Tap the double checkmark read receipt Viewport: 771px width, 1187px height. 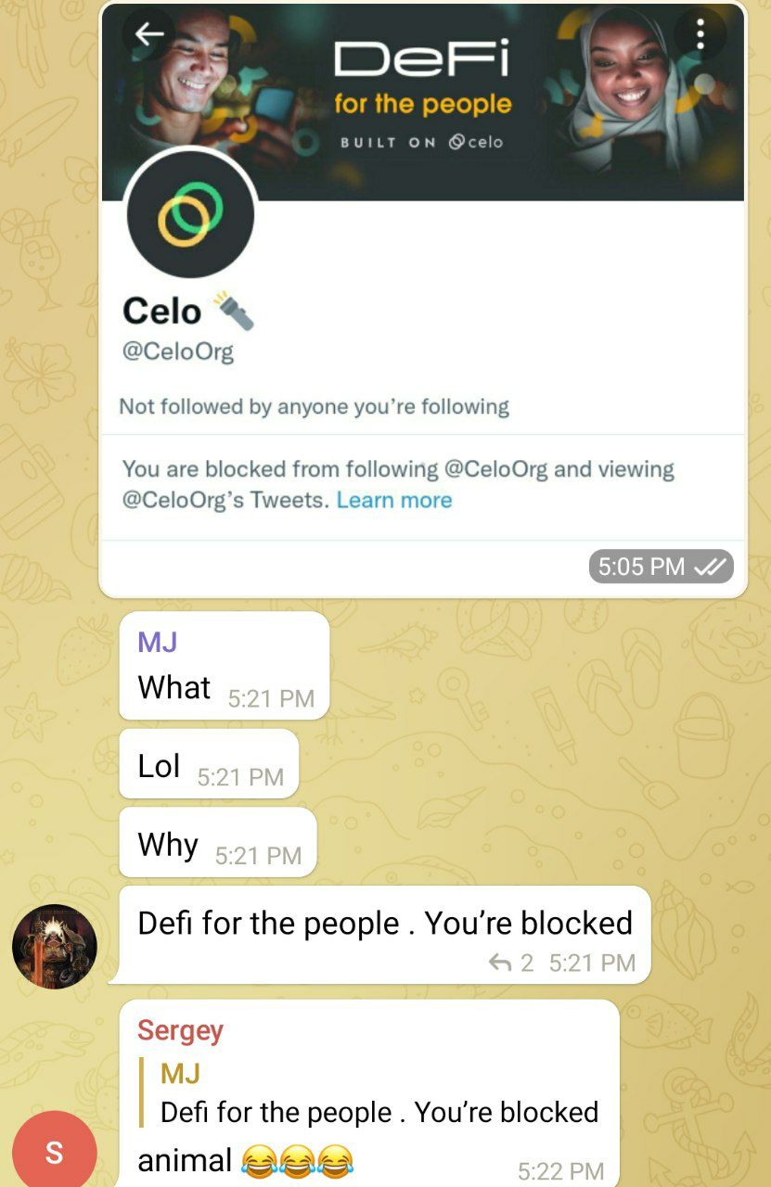point(710,567)
